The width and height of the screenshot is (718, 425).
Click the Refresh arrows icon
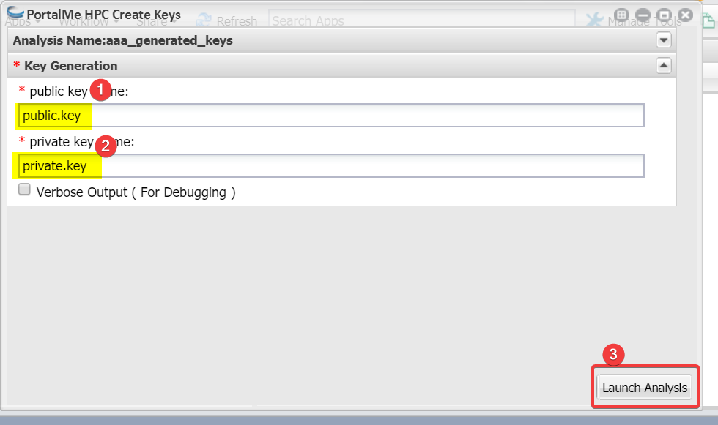click(x=204, y=20)
